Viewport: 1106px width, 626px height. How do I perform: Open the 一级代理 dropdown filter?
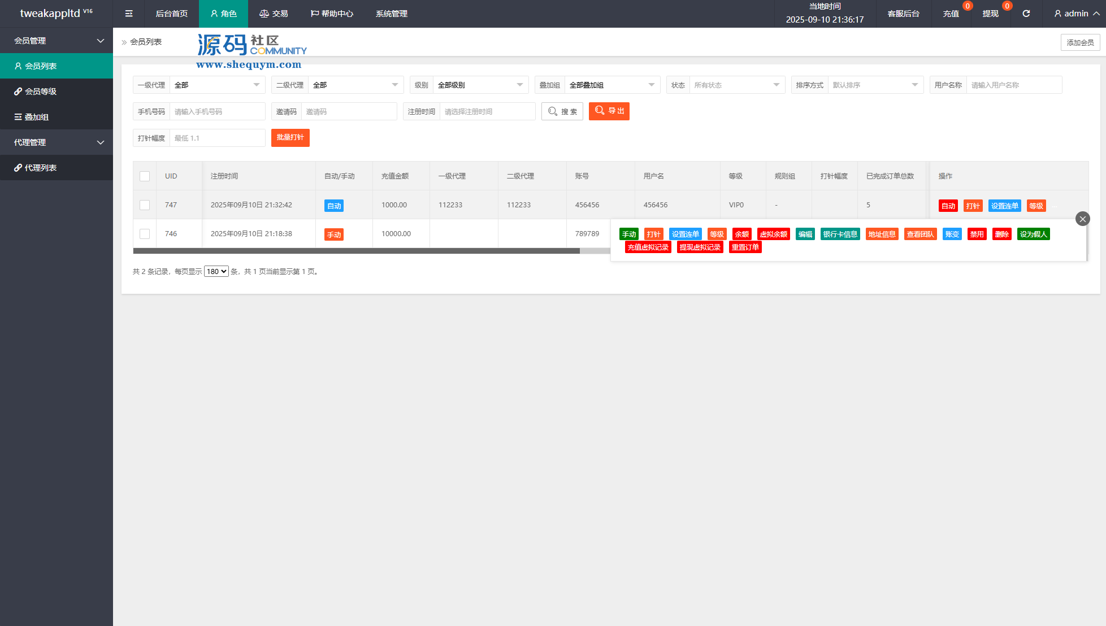(x=217, y=85)
